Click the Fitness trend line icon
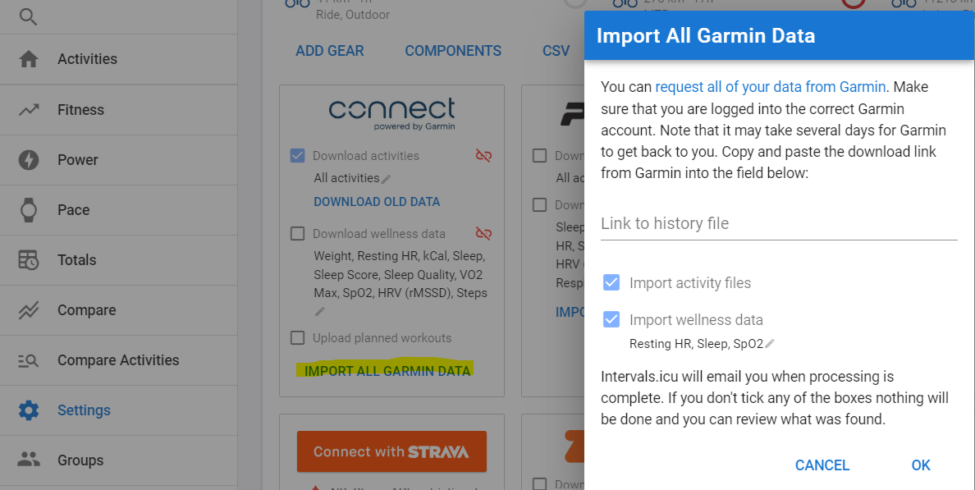The height and width of the screenshot is (490, 975). (x=29, y=110)
